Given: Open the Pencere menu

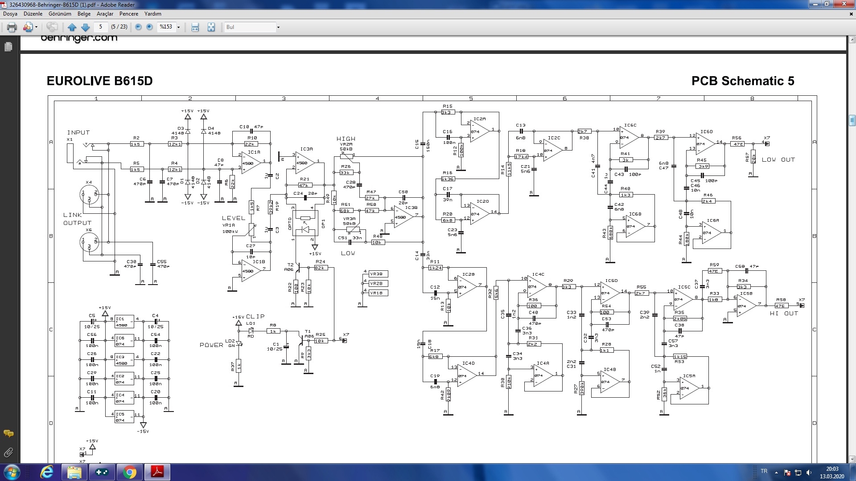Looking at the screenshot, I should (x=129, y=14).
